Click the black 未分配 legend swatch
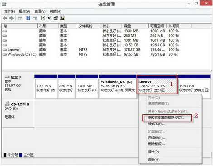Screen dimensions: 213x166 coord(5,155)
